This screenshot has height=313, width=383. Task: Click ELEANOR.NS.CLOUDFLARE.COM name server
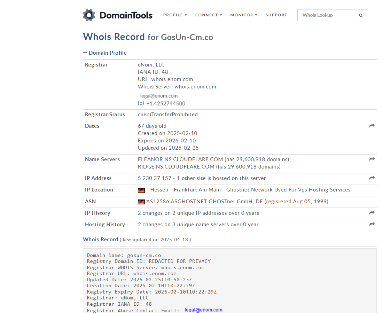(x=180, y=159)
